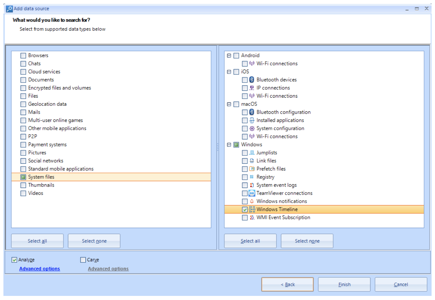Enable the Cloud services checkbox
This screenshot has height=300, width=435.
pos(23,72)
